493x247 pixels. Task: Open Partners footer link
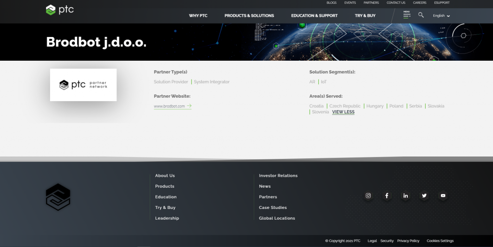(268, 197)
